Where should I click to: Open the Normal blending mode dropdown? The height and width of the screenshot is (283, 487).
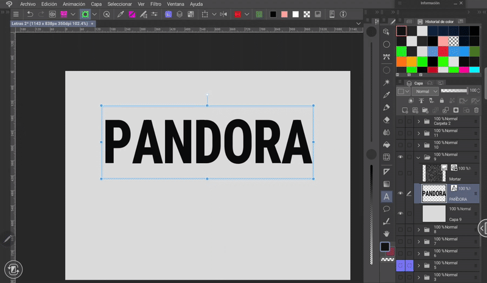tap(425, 91)
